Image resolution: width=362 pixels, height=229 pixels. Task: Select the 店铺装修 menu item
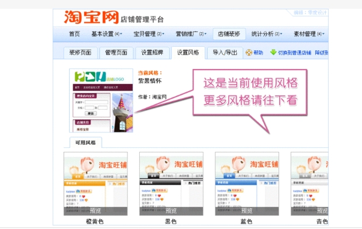click(229, 34)
